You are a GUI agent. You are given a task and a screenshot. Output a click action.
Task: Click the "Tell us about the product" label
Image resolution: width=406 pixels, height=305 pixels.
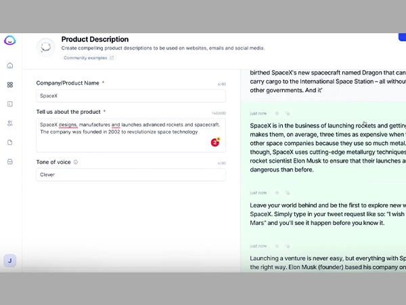(x=68, y=112)
